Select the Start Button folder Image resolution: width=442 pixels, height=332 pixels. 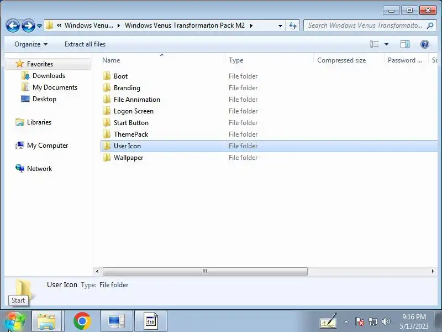tap(131, 123)
